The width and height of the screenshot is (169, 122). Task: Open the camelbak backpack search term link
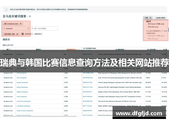click(x=23, y=106)
